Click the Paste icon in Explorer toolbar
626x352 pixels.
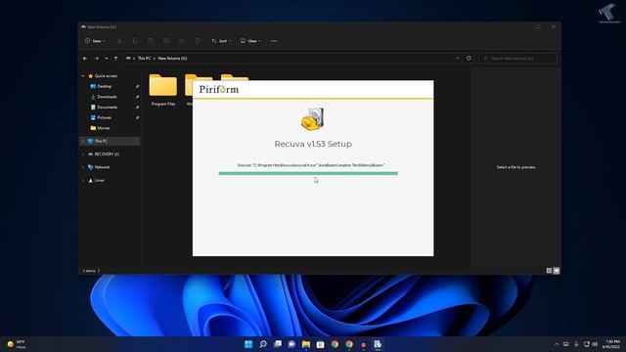[x=151, y=41]
